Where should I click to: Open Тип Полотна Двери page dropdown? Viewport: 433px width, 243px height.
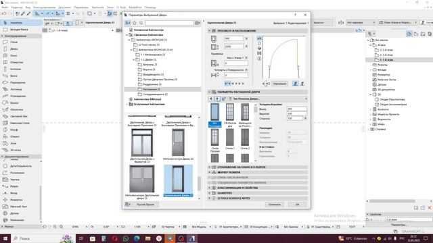tap(268, 99)
